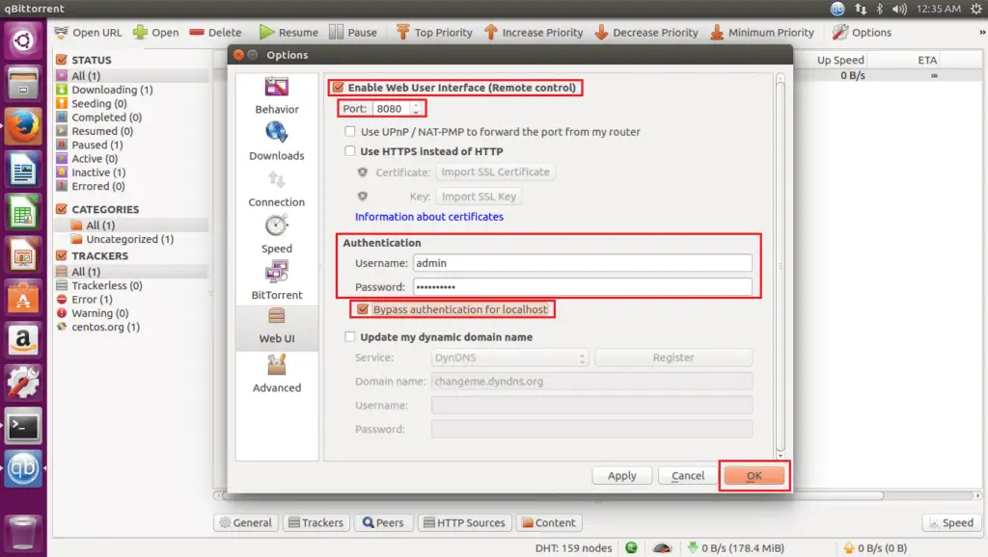This screenshot has width=988, height=557.
Task: Click the OK button
Action: coord(755,476)
